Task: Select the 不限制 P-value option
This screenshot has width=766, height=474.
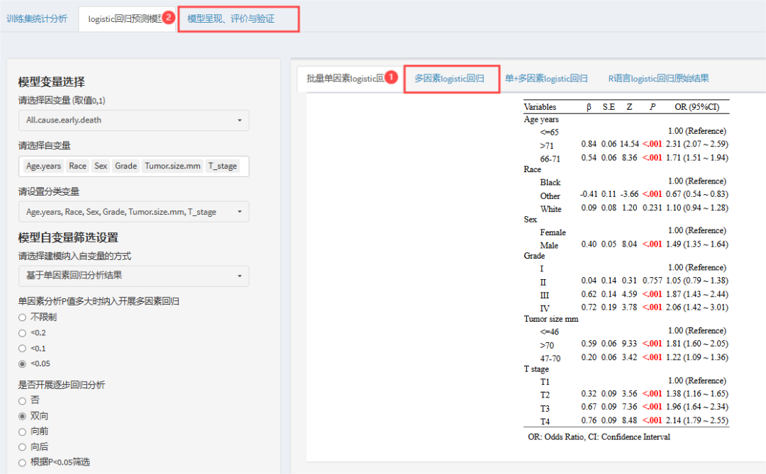Action: (x=23, y=317)
